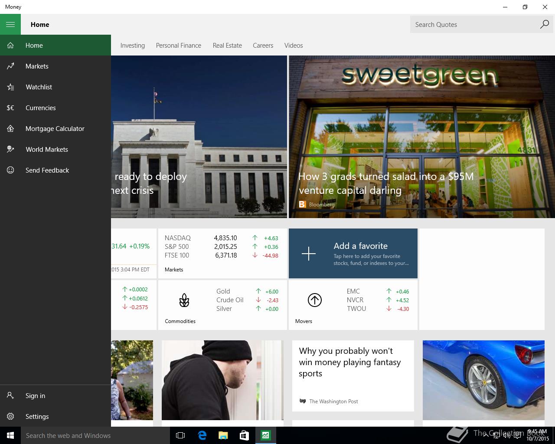Image resolution: width=555 pixels, height=444 pixels.
Task: Click the Send Feedback smiley icon
Action: [10, 170]
